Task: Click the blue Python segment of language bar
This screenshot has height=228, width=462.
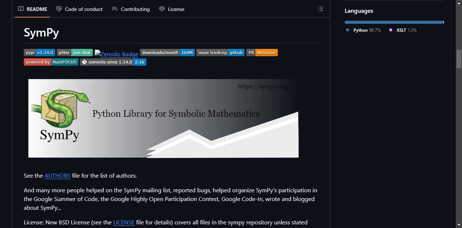Action: pyautogui.click(x=393, y=22)
